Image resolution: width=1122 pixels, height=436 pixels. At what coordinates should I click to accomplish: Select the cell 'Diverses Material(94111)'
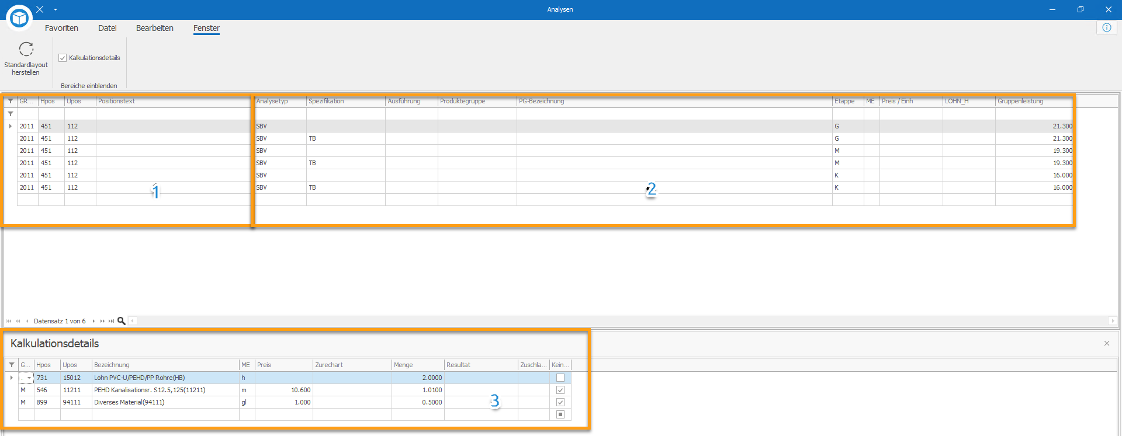click(165, 402)
